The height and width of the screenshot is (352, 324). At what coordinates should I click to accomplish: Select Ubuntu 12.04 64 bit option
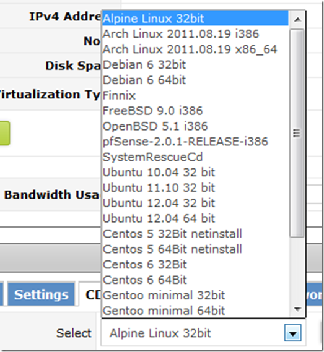click(195, 218)
